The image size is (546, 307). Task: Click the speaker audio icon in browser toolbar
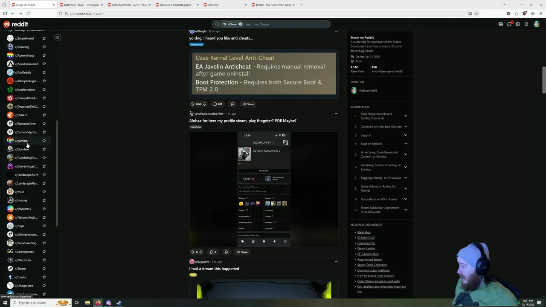click(532, 14)
